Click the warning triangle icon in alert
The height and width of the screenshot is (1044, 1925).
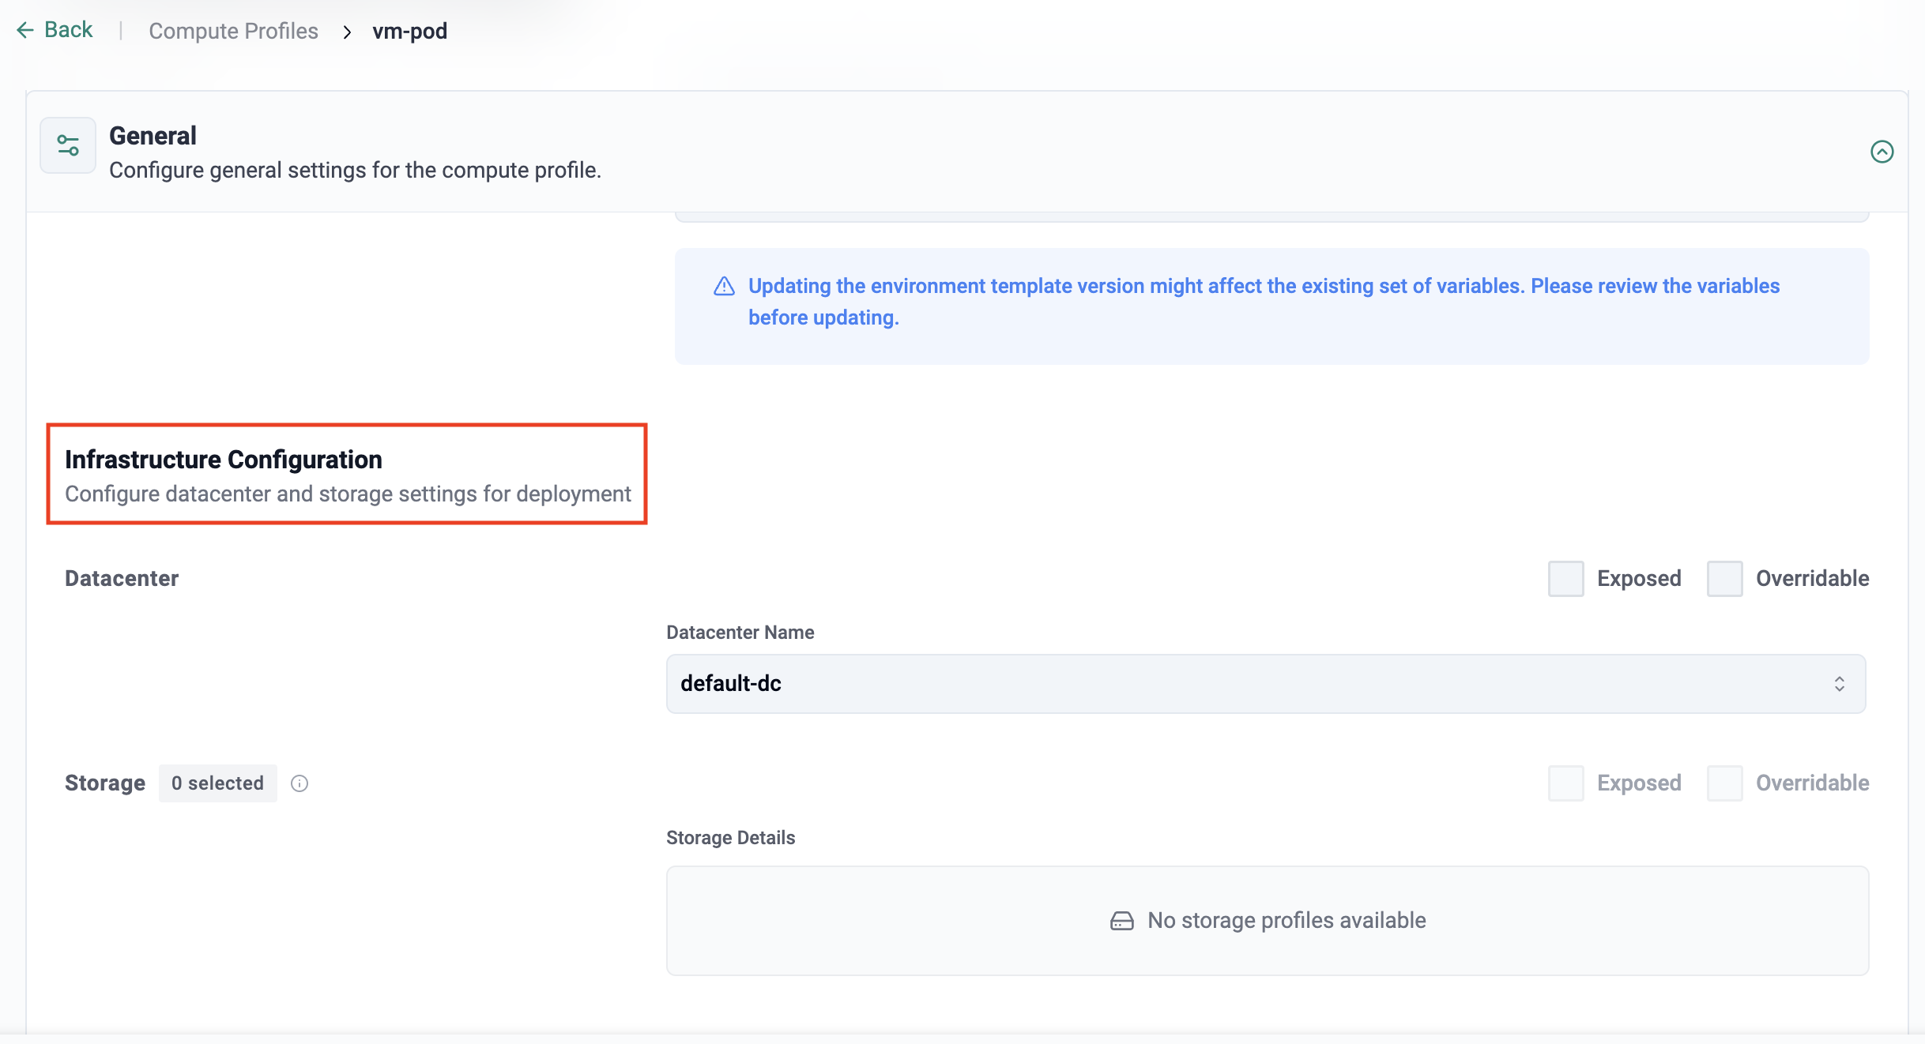click(x=724, y=287)
